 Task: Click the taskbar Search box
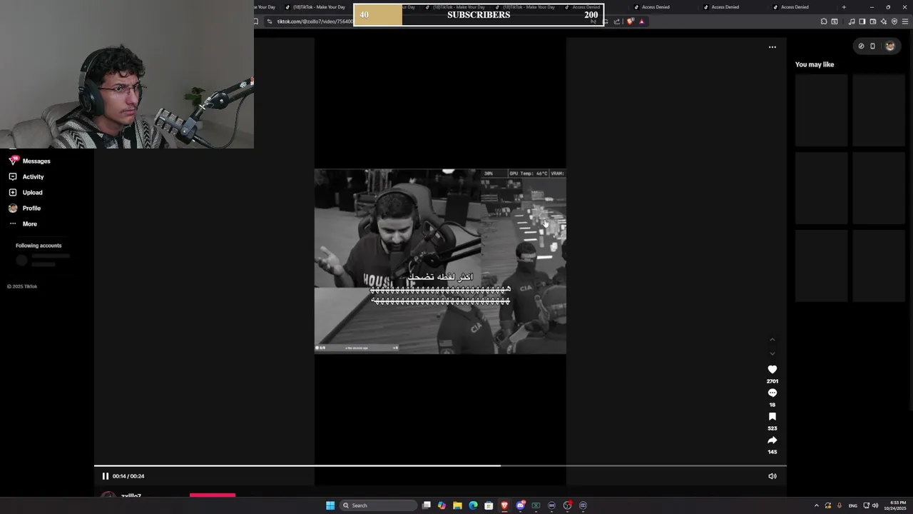click(x=378, y=505)
